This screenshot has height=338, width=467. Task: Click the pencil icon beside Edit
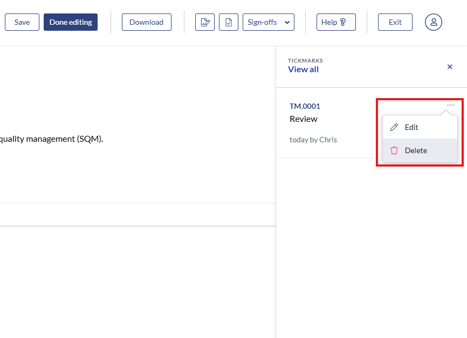pyautogui.click(x=394, y=127)
